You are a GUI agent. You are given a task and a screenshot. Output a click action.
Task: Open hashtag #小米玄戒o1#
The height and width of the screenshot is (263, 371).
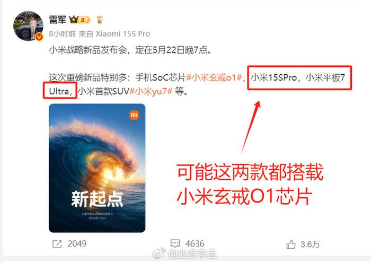coord(214,77)
